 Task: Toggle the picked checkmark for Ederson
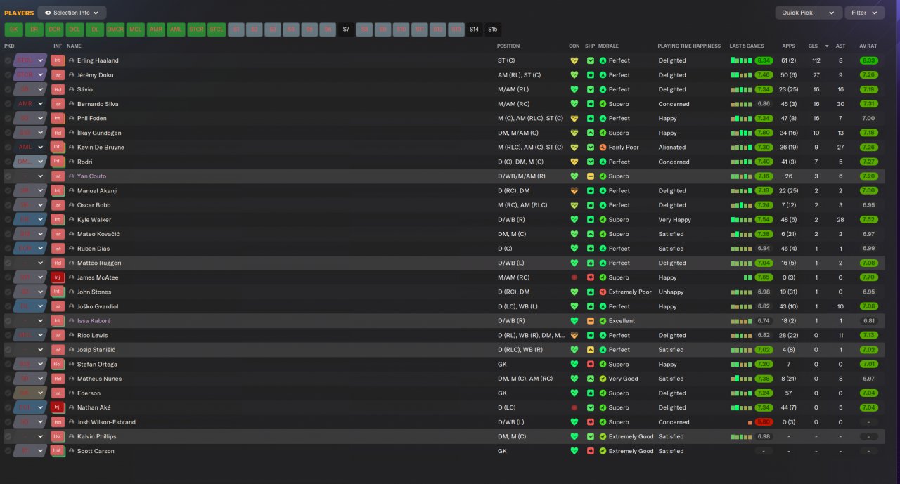8,393
